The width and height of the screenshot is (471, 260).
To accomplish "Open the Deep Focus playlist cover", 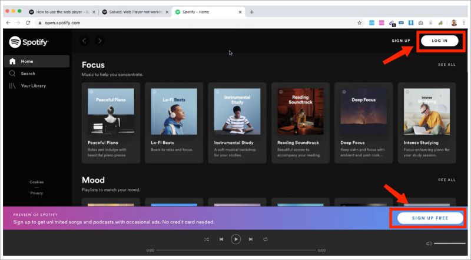I will tap(363, 111).
